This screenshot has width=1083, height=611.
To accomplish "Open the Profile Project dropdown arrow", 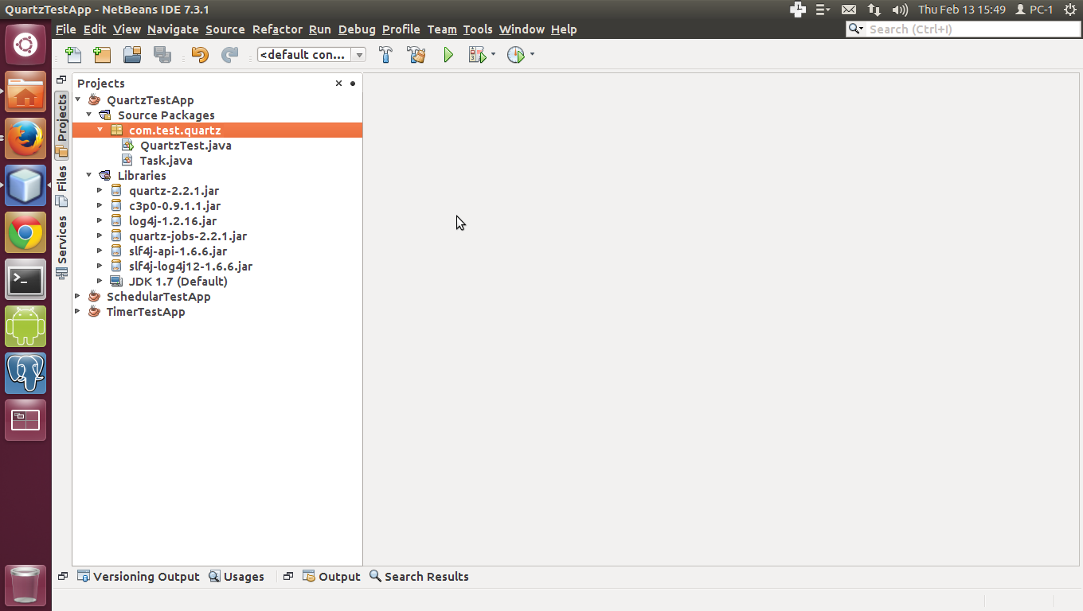I will [532, 55].
